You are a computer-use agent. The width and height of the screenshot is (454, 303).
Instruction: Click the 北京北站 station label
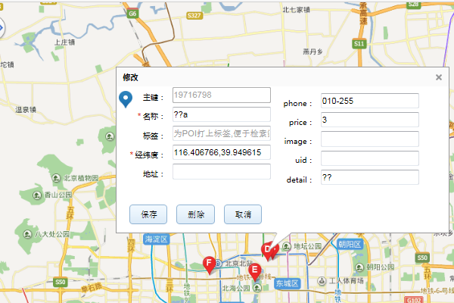click(x=239, y=264)
